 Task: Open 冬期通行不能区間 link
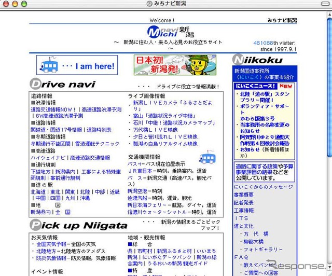click(x=50, y=144)
